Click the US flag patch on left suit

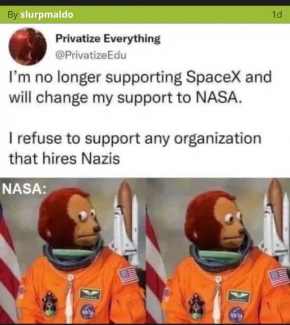pos(128,275)
